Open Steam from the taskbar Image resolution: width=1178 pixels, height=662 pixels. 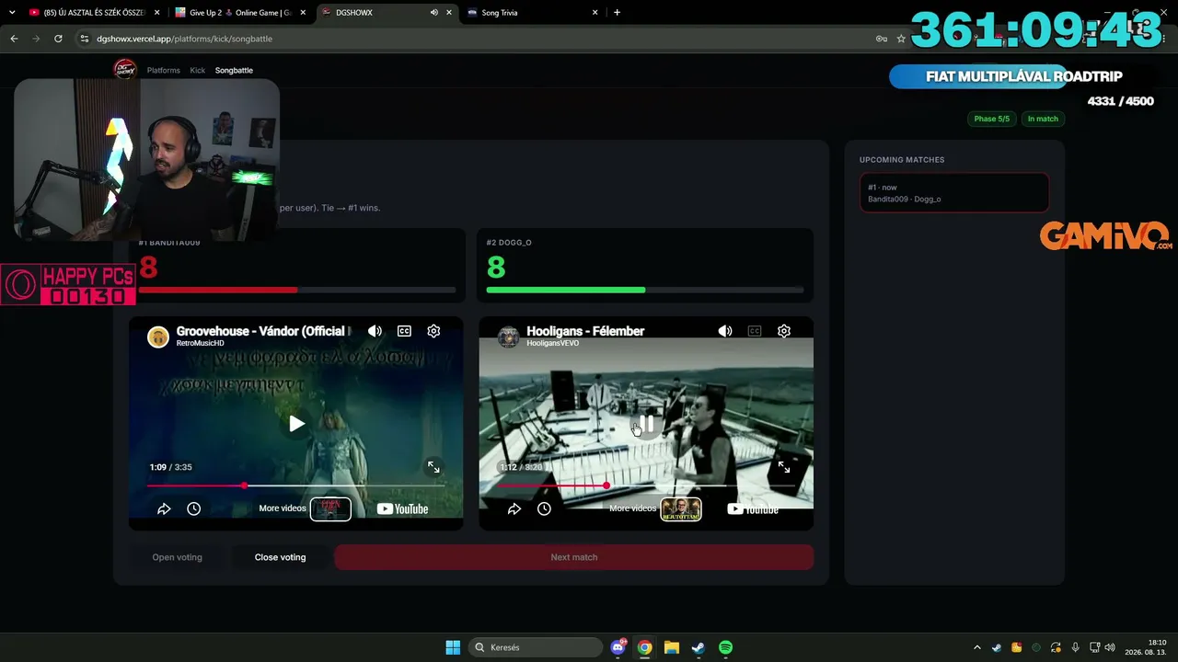click(x=699, y=647)
